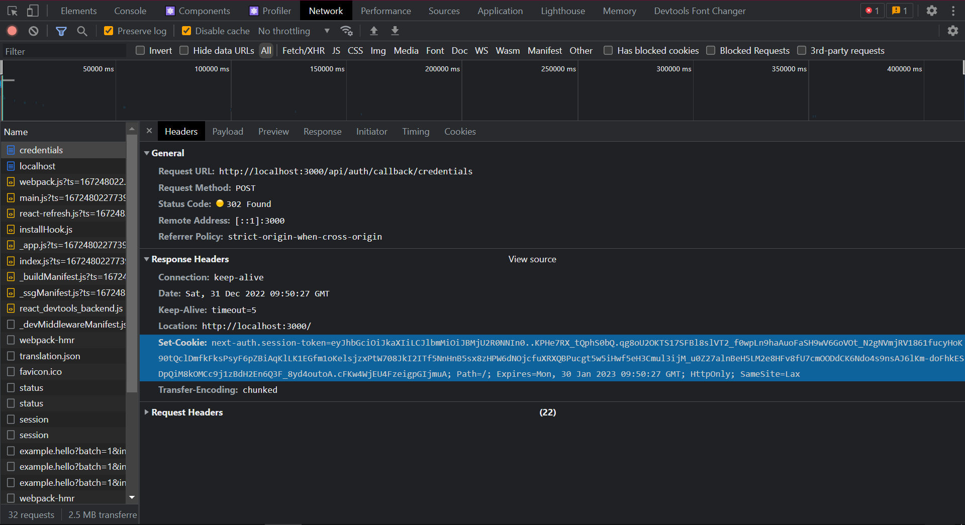This screenshot has width=965, height=525.
Task: Open the Payload tab
Action: click(227, 132)
